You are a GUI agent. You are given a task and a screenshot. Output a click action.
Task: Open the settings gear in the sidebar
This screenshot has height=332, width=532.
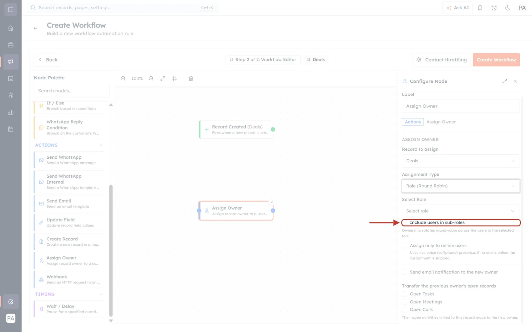point(11,302)
